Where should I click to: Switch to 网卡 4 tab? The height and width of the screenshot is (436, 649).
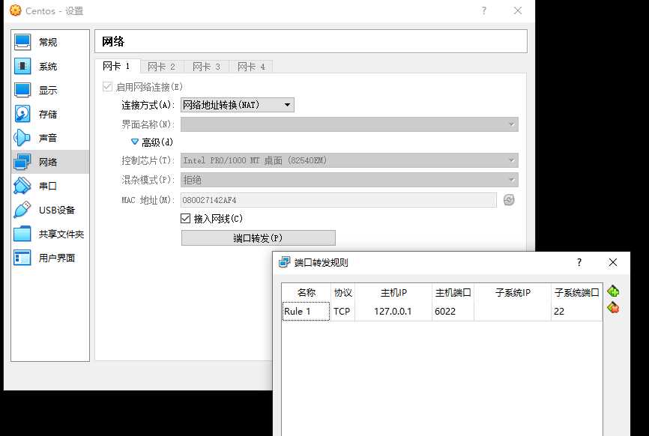[251, 67]
